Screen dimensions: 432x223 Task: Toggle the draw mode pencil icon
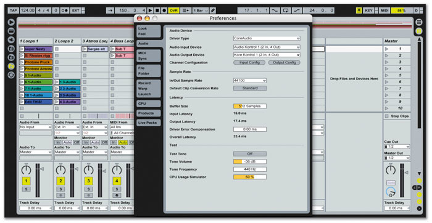tap(213, 10)
